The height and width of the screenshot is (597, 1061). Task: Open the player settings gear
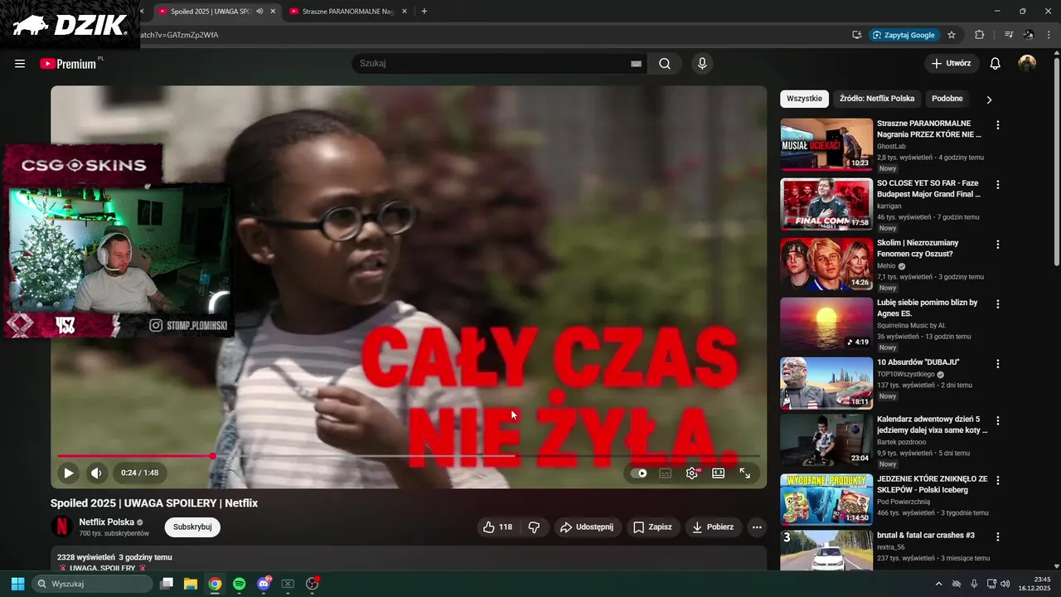(692, 473)
